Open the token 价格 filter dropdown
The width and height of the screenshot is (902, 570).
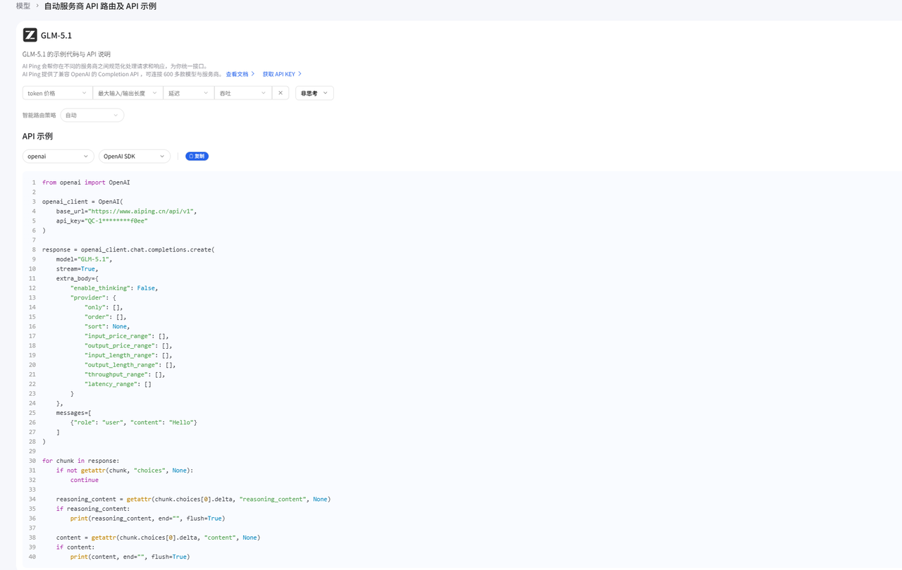(x=57, y=93)
